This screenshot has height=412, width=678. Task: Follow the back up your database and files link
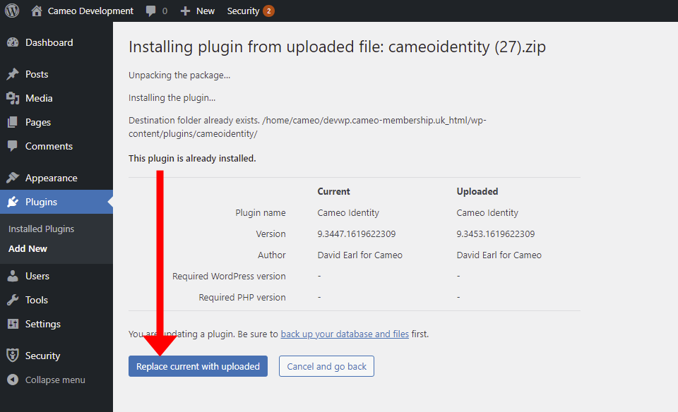pos(345,334)
